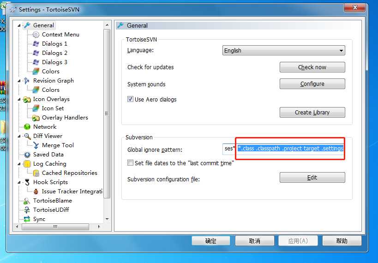Click the Icon Set icon
The height and width of the screenshot is (263, 378).
36,108
